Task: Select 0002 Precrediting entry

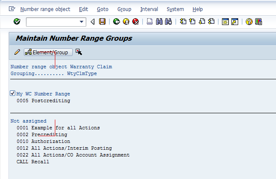Action: tap(42, 134)
